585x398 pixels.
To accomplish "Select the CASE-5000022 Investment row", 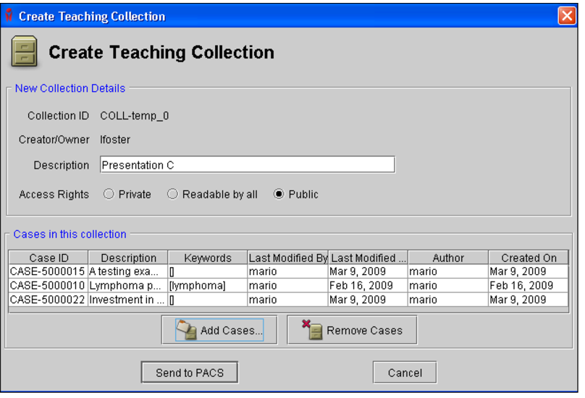I will pos(49,300).
